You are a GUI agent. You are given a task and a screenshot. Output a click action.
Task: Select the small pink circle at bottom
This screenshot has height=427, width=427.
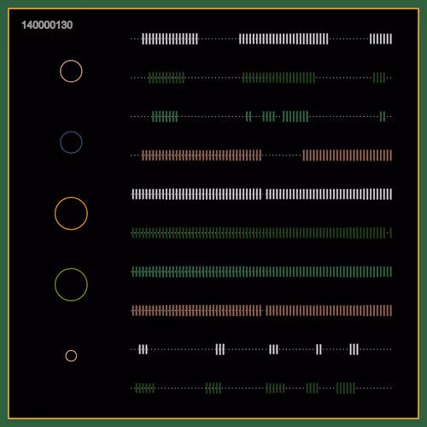click(x=71, y=356)
